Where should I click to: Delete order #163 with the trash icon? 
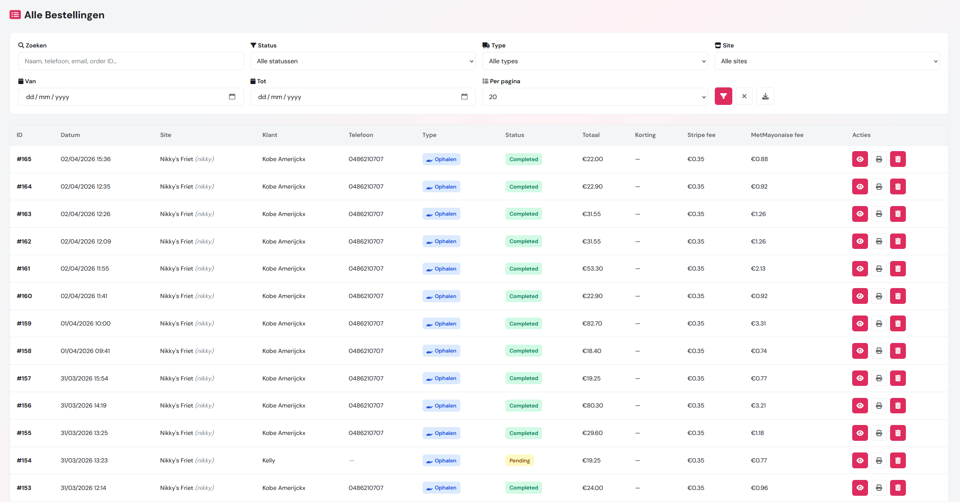898,214
